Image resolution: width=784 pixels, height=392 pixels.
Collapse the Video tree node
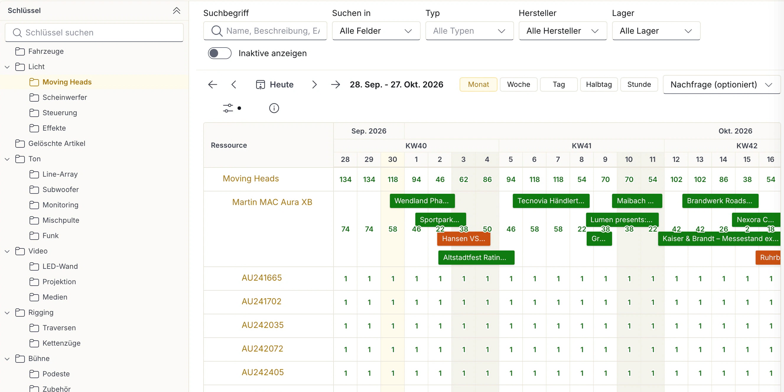coord(7,251)
